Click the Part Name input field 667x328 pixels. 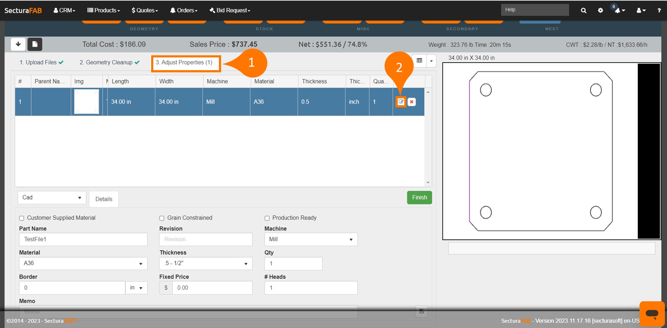click(x=83, y=239)
